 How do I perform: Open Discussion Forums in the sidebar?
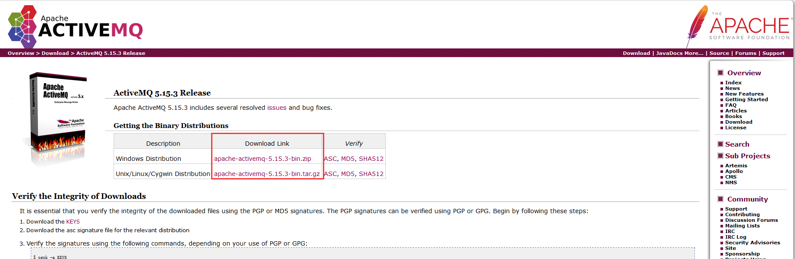coord(752,220)
